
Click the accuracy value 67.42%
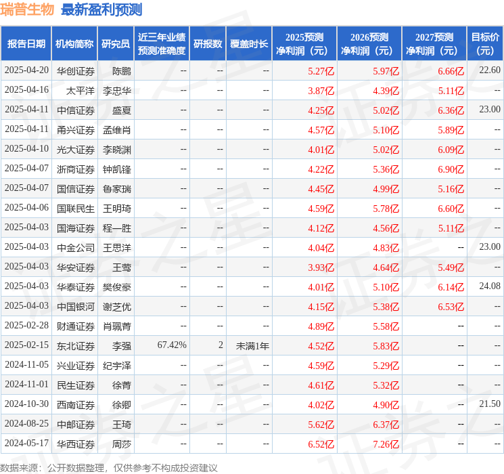click(172, 345)
